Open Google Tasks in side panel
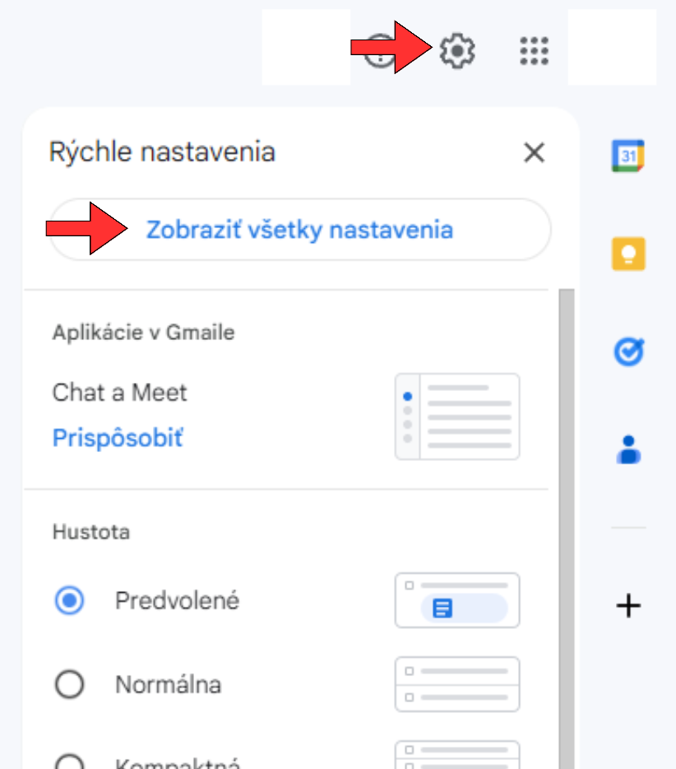The height and width of the screenshot is (769, 676). (x=629, y=352)
